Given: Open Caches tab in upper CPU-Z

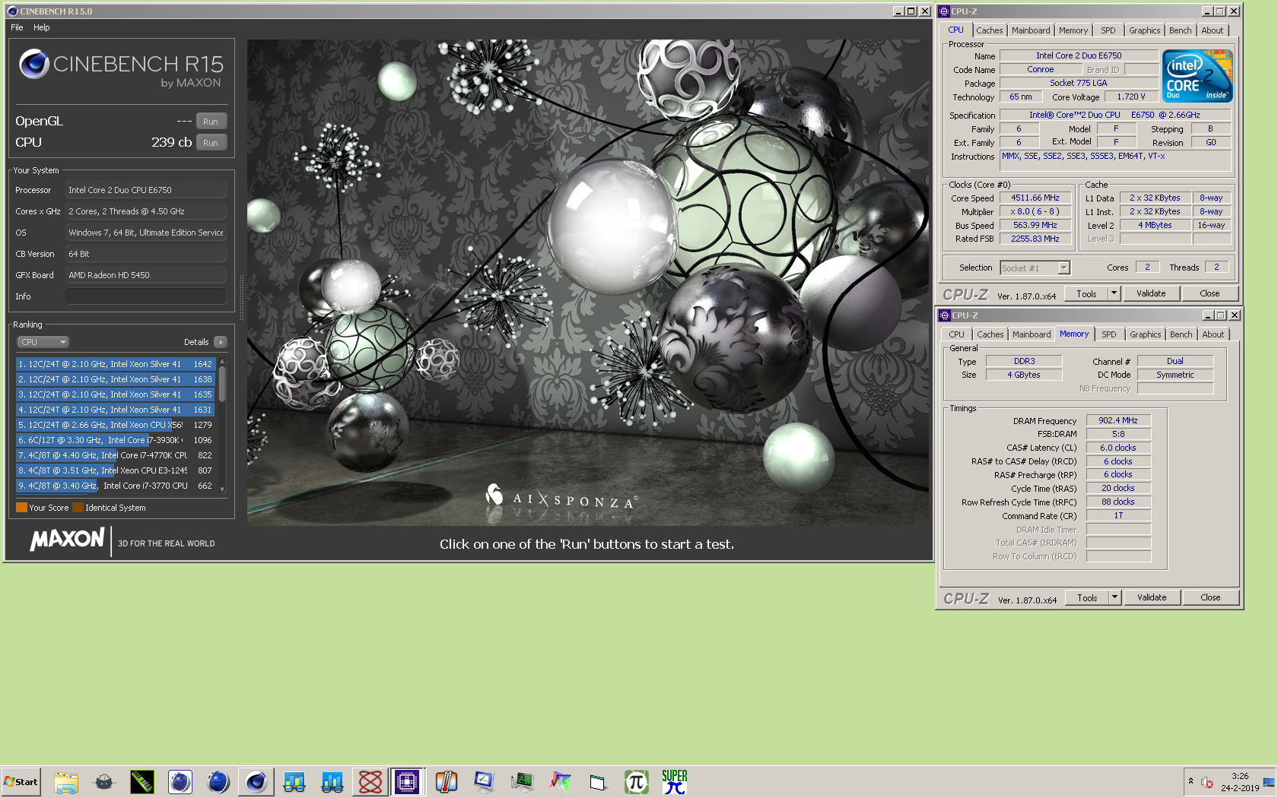Looking at the screenshot, I should coord(989,30).
